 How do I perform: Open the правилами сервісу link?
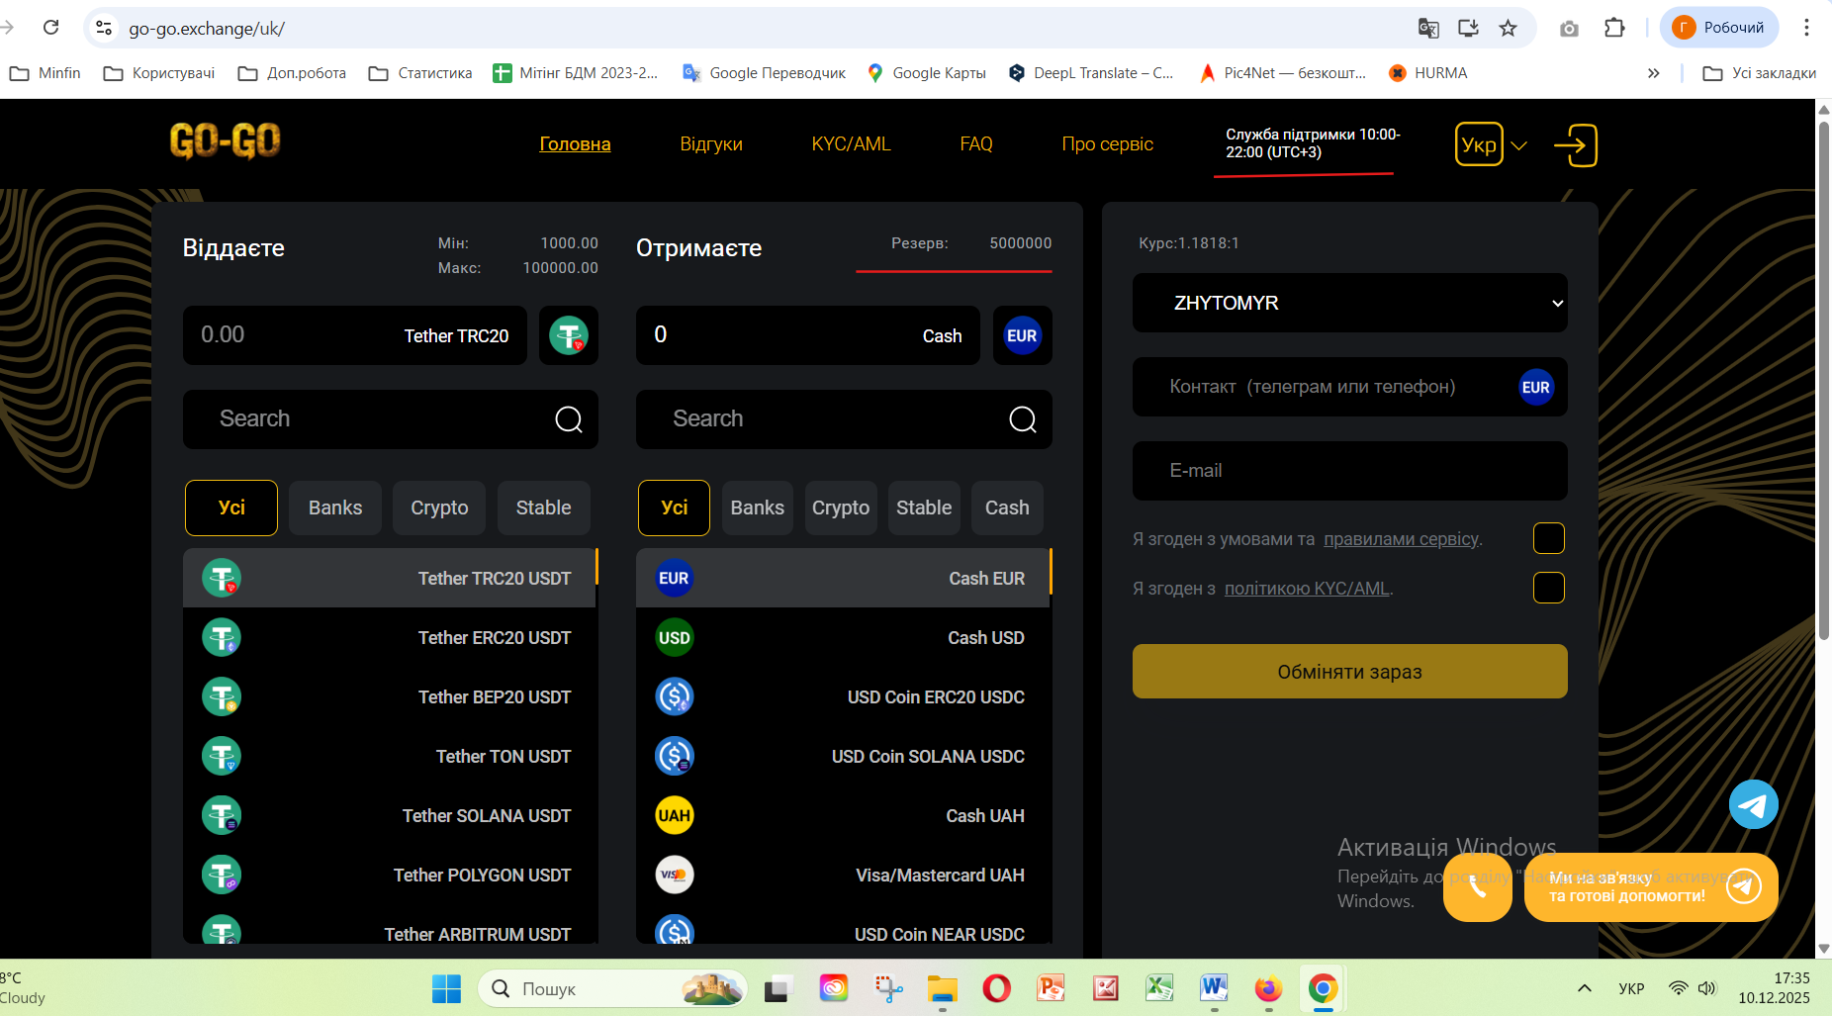coord(1401,539)
